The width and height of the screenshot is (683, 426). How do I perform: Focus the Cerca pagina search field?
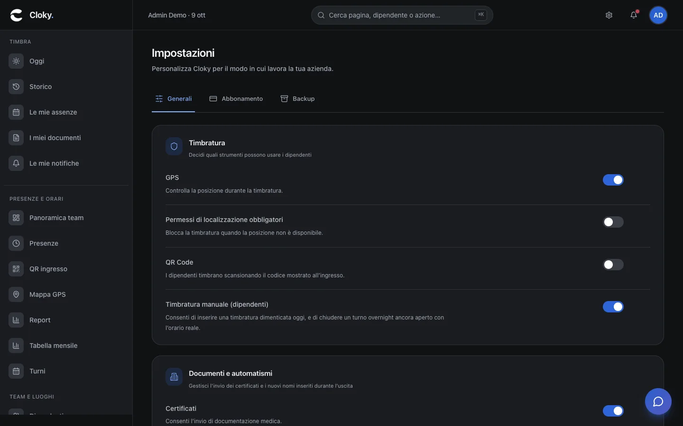[402, 15]
